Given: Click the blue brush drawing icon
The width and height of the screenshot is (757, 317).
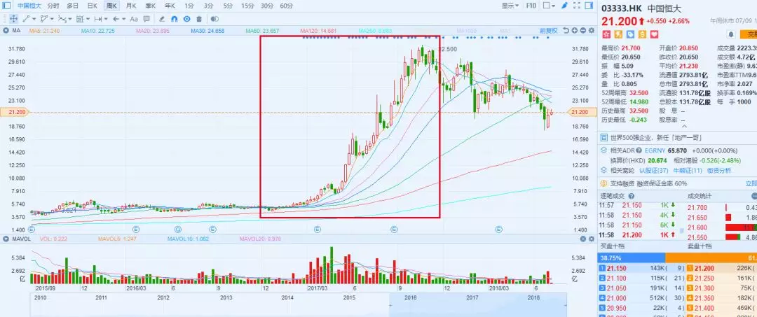Looking at the screenshot, I should coord(564,6).
